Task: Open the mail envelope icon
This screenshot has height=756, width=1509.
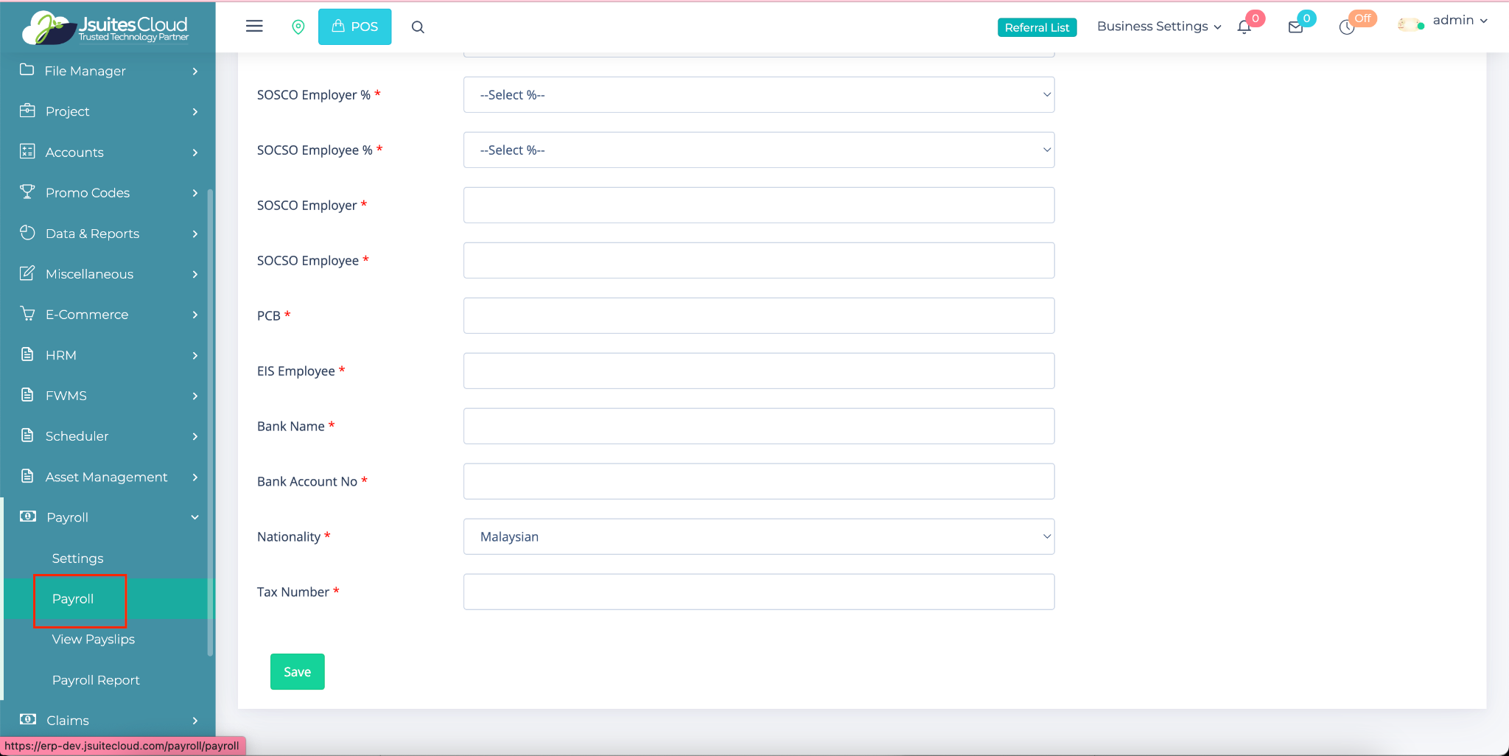Action: (1295, 27)
